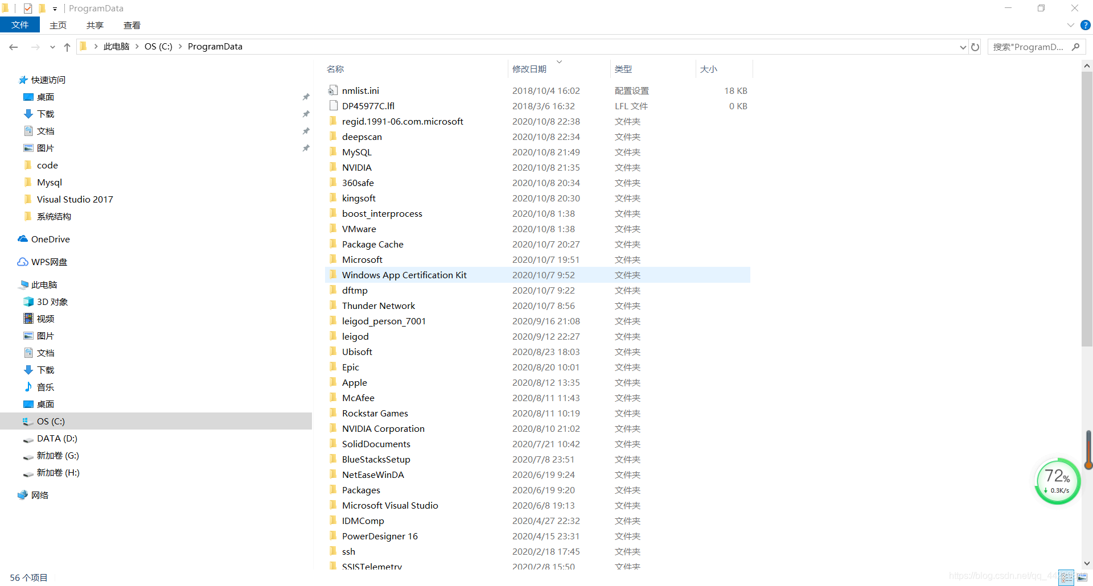The height and width of the screenshot is (586, 1093).
Task: Open the 音乐 note icon
Action: tap(28, 387)
